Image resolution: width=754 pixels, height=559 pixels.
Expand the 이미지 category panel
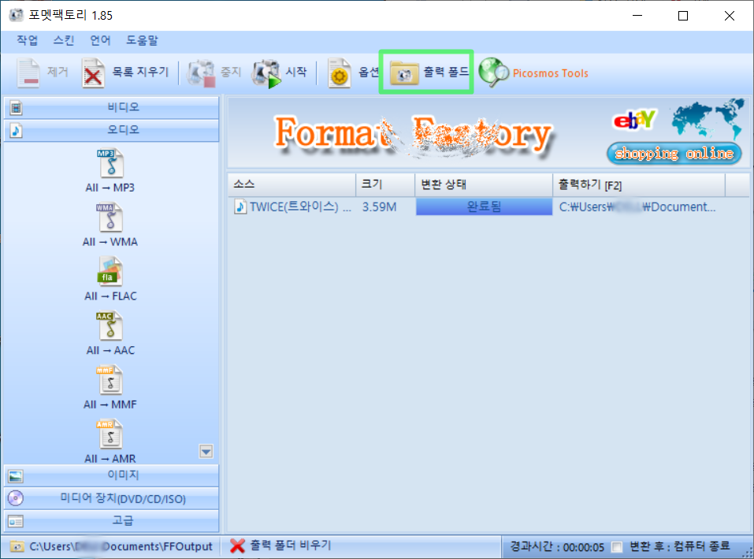112,475
